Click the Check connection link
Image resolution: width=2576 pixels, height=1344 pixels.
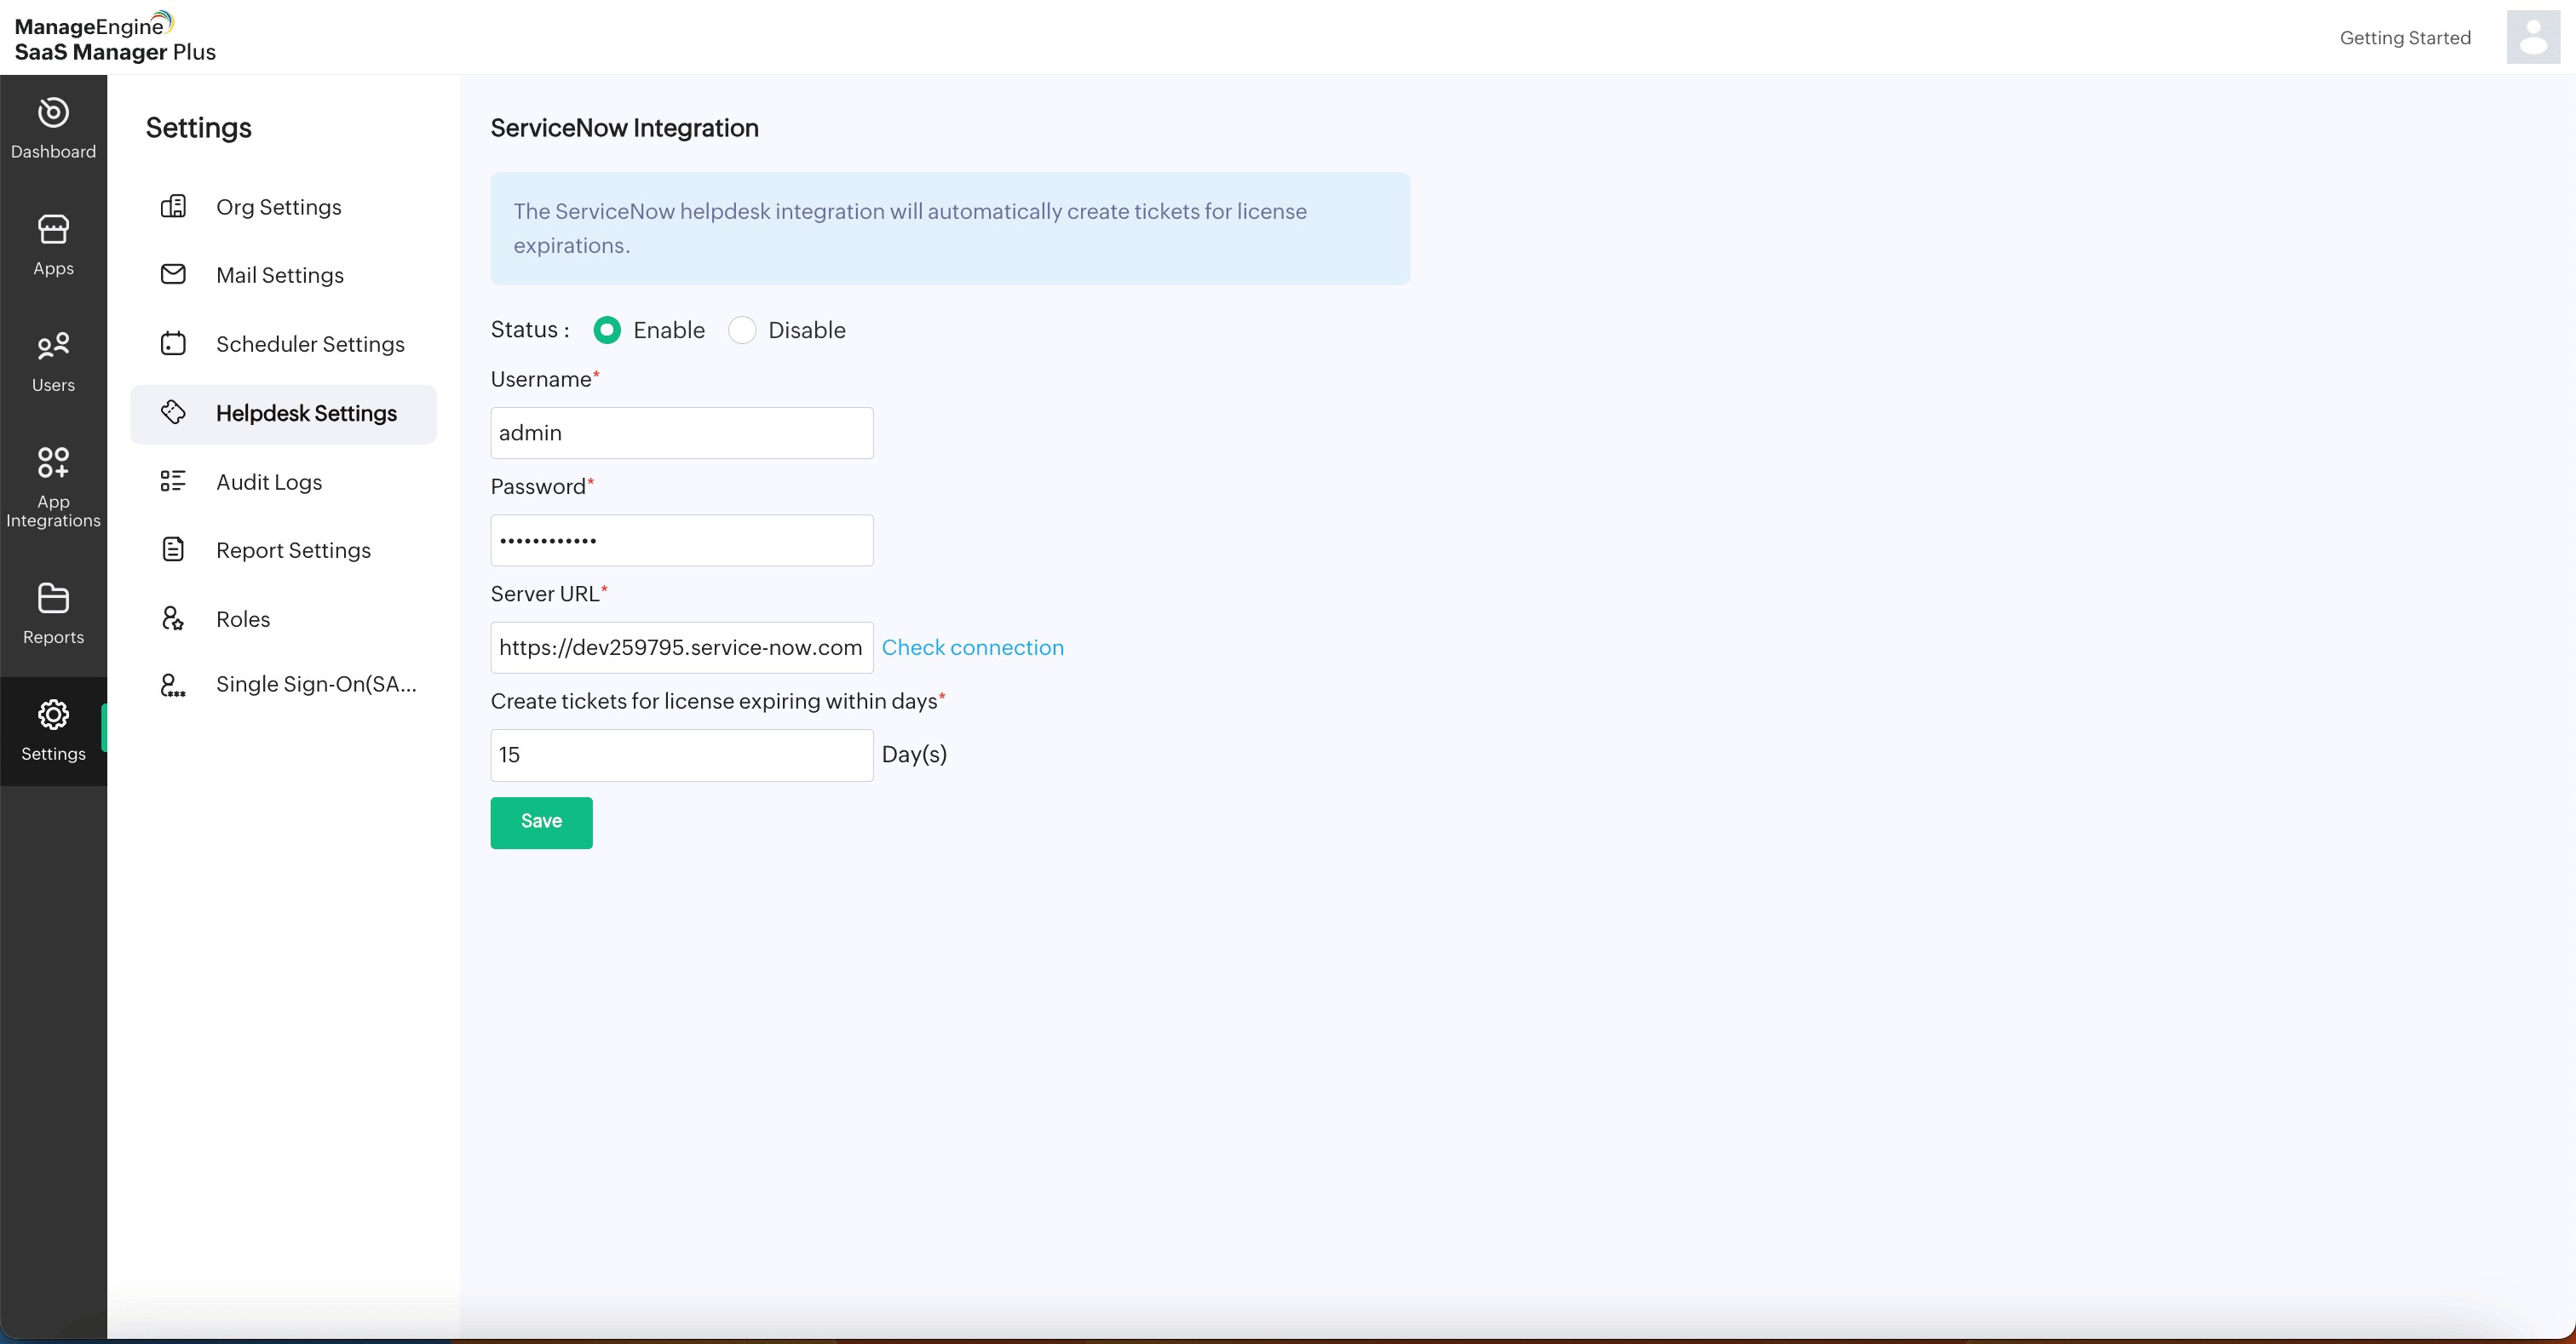972,647
